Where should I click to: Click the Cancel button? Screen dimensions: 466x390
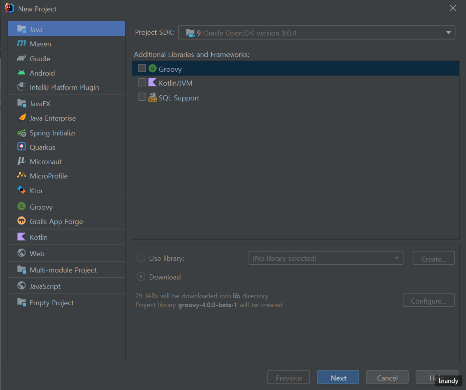coord(387,377)
